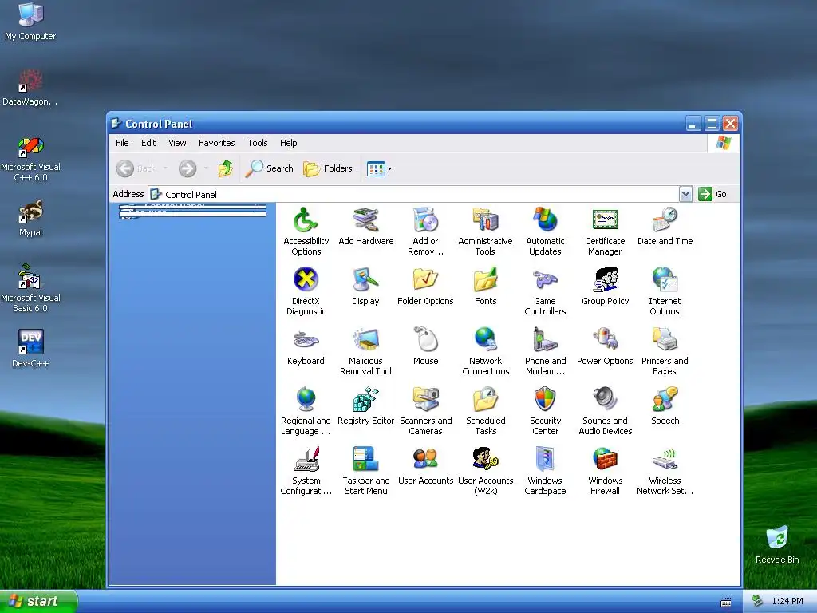Screen dimensions: 817x613
Task: Open the File menu
Action: [122, 143]
